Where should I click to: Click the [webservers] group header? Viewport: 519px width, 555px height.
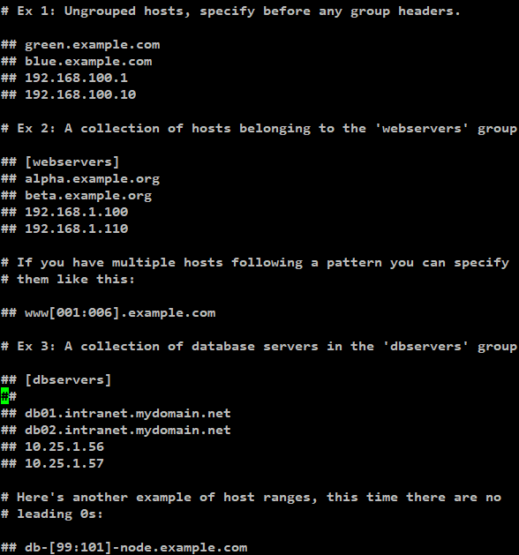click(72, 162)
